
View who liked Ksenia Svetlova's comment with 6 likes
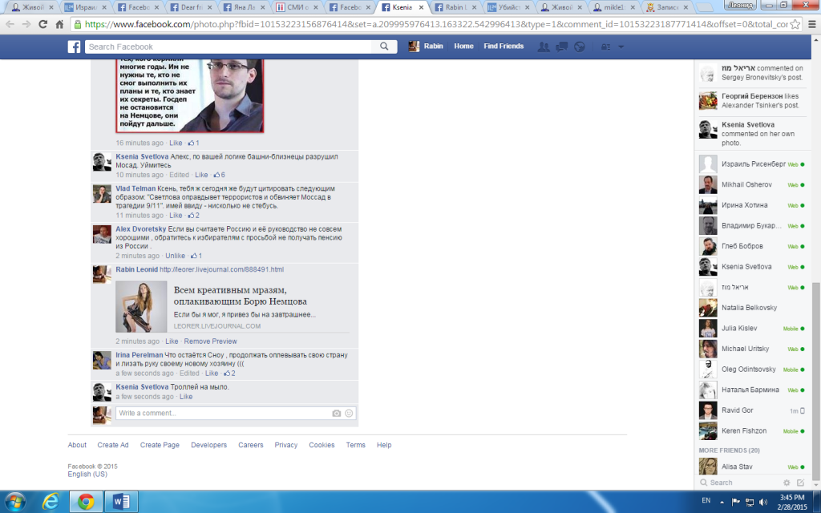tap(220, 175)
